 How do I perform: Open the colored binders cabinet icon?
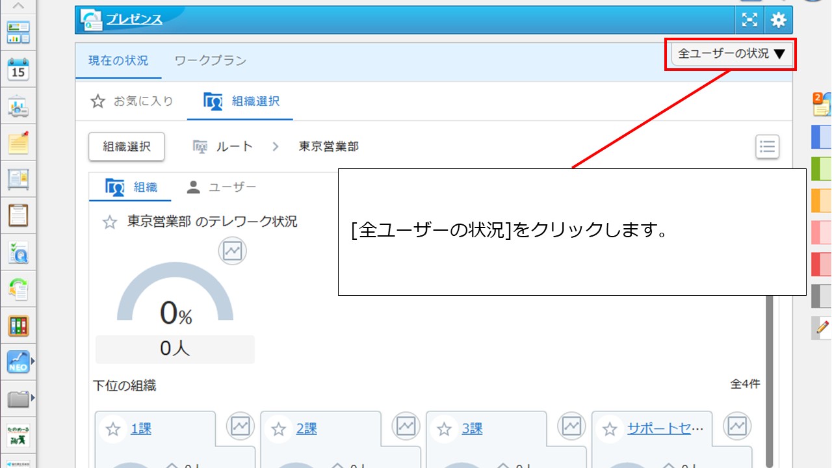[18, 325]
